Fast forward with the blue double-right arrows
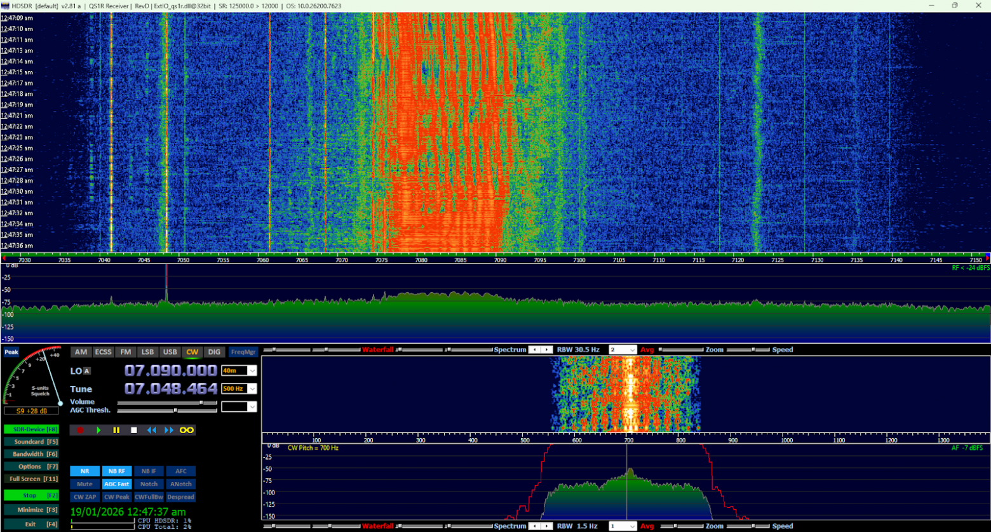The width and height of the screenshot is (991, 532). coord(169,430)
